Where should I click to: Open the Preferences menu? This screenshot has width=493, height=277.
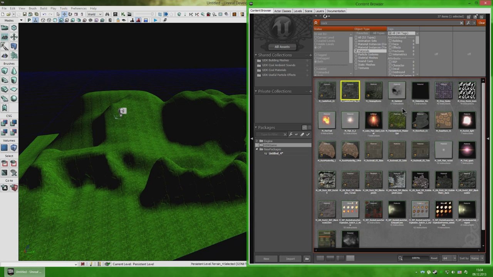(79, 8)
